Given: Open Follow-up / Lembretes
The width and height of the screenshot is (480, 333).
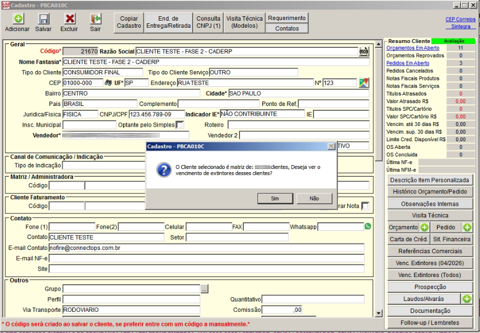Looking at the screenshot, I should tap(430, 323).
